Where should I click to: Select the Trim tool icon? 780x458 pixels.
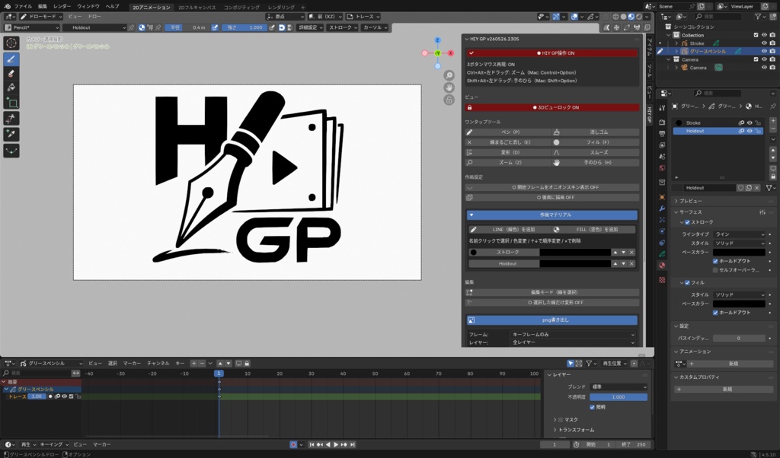pyautogui.click(x=11, y=118)
